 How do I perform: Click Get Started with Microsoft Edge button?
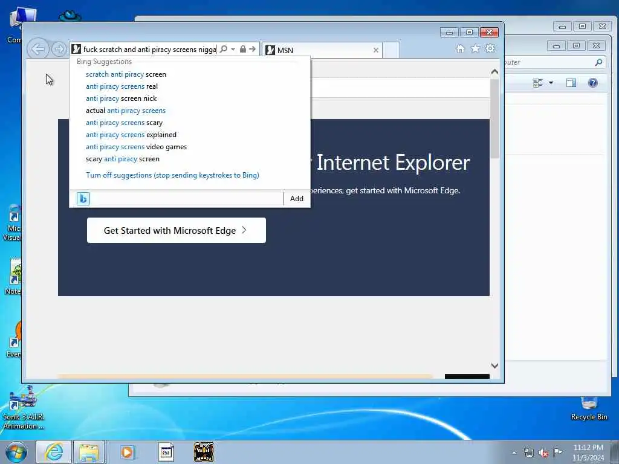176,230
